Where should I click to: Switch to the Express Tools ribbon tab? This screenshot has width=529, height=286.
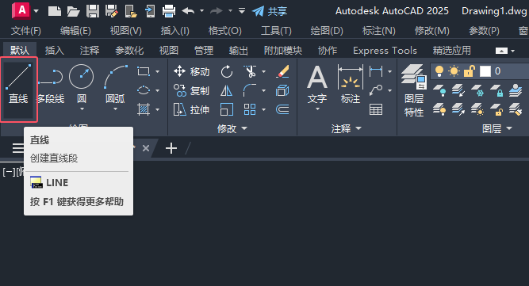pos(385,51)
